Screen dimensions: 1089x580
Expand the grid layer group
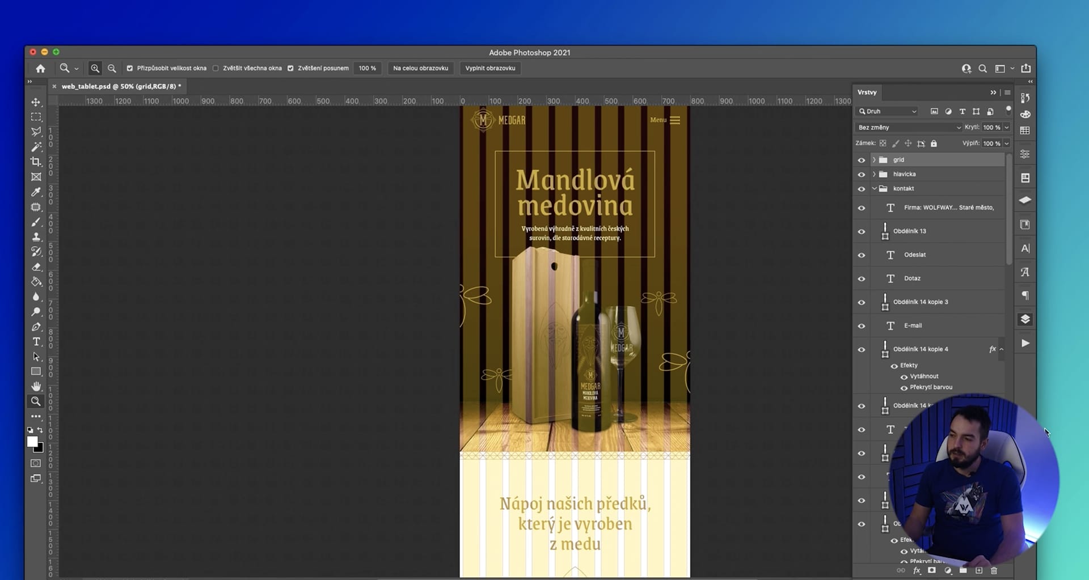tap(874, 160)
